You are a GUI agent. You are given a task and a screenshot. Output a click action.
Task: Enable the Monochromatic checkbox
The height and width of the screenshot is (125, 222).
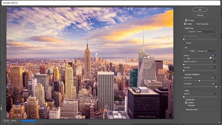pyautogui.click(x=184, y=110)
